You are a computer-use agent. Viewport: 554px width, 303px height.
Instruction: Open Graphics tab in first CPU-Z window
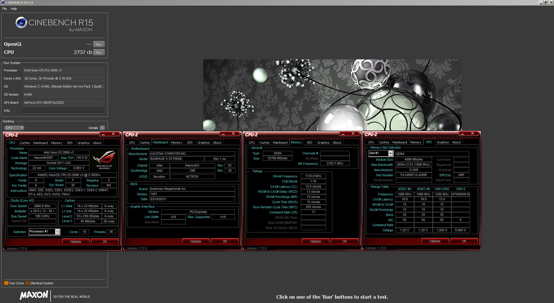(84, 143)
